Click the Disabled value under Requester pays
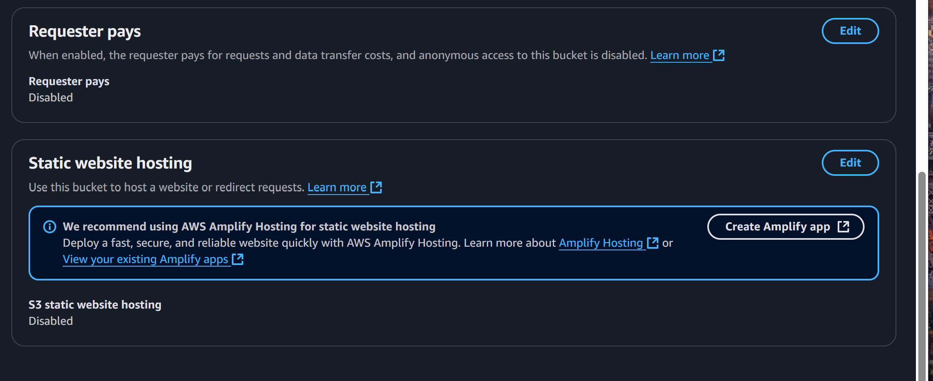 pyautogui.click(x=51, y=98)
